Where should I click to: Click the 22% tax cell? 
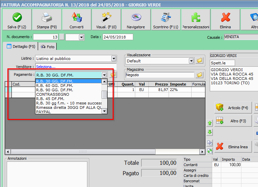tap(180, 90)
